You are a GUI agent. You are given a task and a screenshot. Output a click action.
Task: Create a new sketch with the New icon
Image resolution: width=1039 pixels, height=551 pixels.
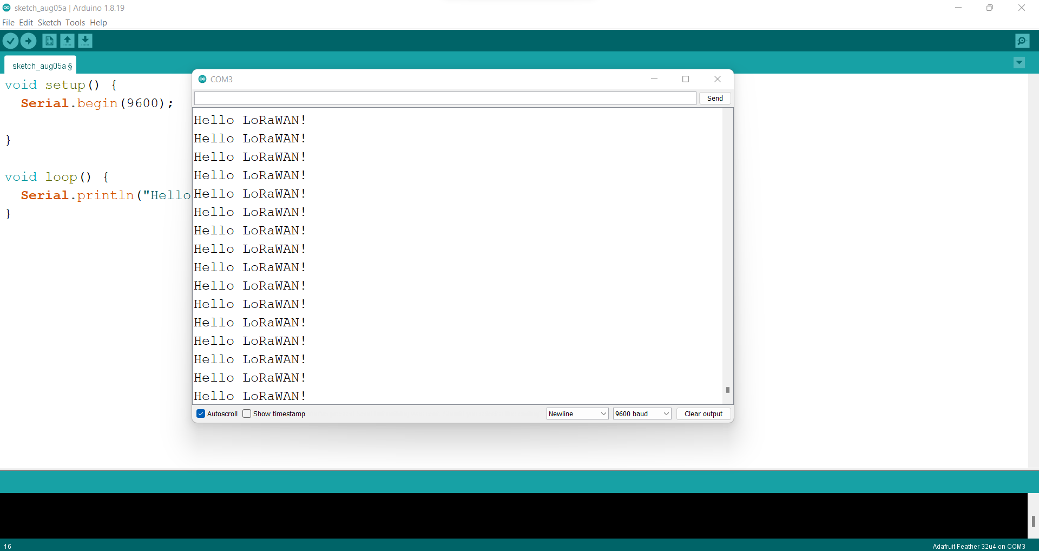[49, 41]
